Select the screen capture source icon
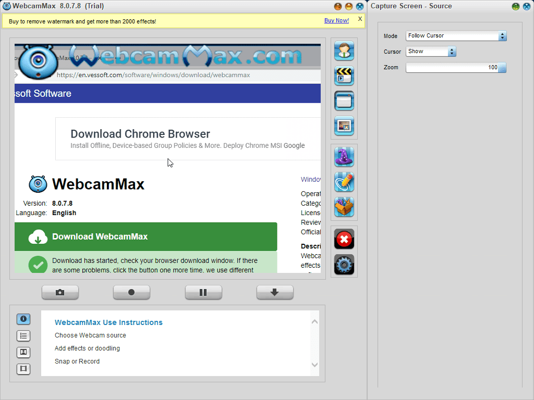The height and width of the screenshot is (400, 534). [344, 101]
